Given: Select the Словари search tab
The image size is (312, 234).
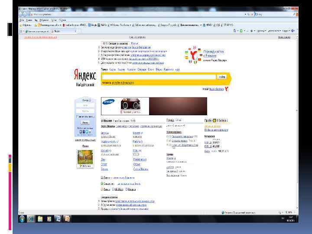Looking at the screenshot, I should [142, 69].
